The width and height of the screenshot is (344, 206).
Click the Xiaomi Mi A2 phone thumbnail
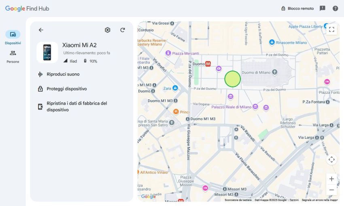click(x=47, y=53)
